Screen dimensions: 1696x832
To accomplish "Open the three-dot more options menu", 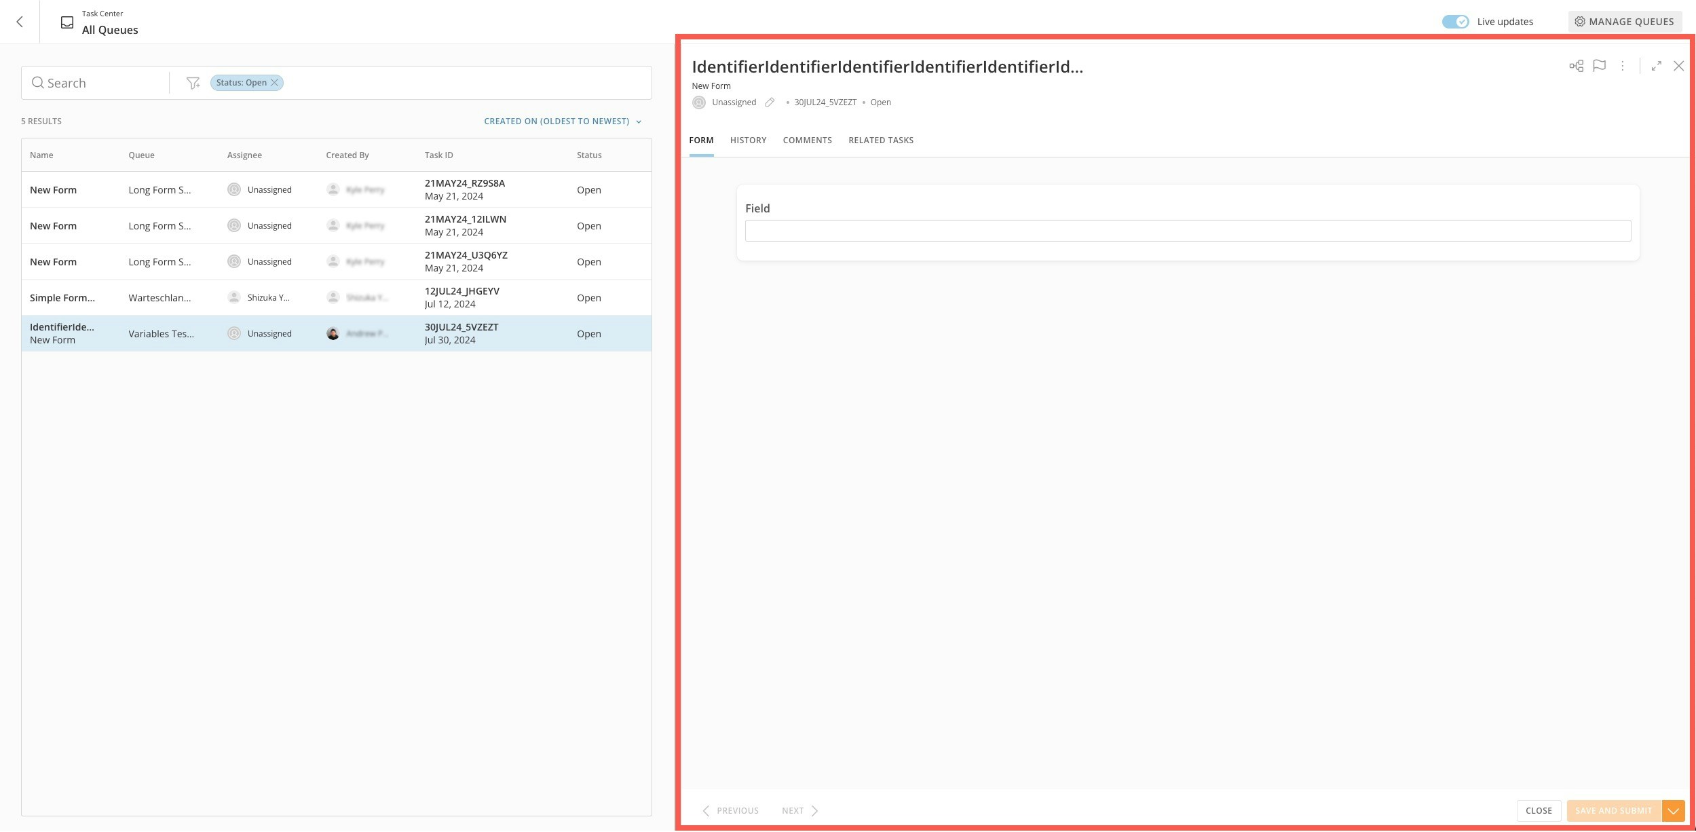I will point(1622,66).
